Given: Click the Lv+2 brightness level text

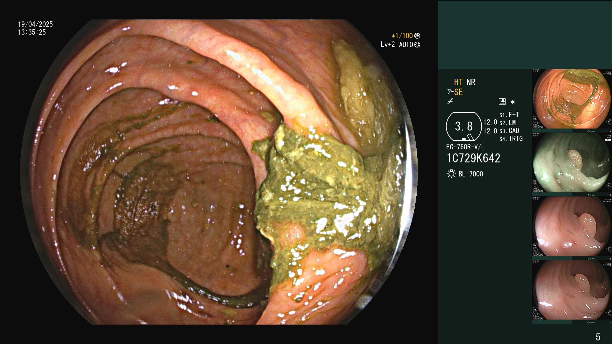Looking at the screenshot, I should 388,45.
